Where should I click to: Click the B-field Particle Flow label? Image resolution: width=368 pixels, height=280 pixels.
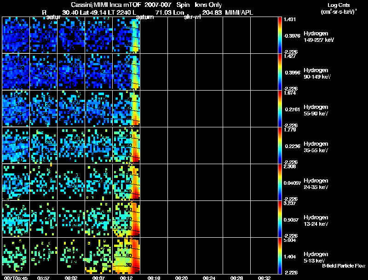pyautogui.click(x=343, y=266)
